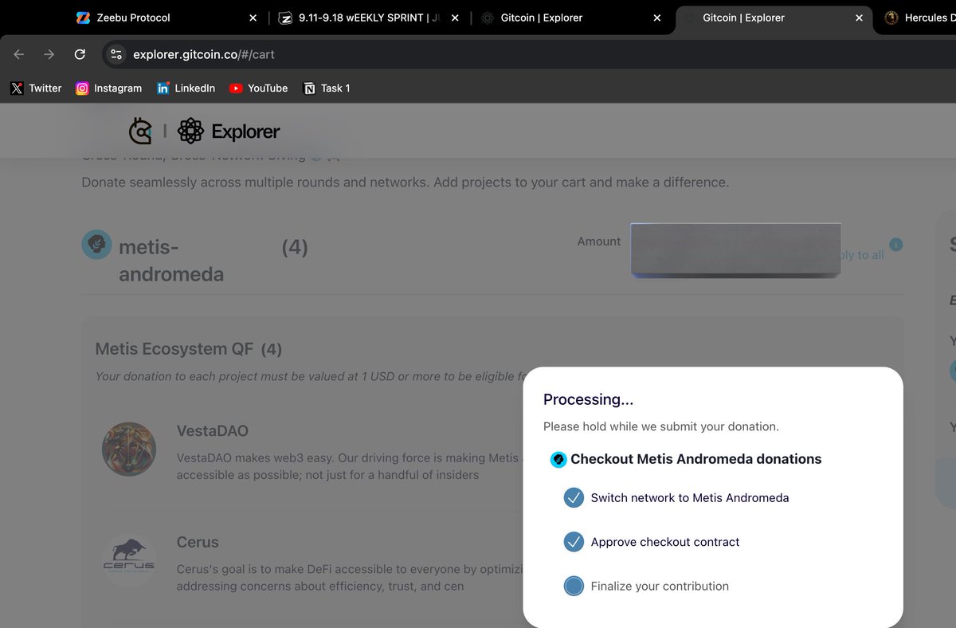The height and width of the screenshot is (628, 956).
Task: Open the Instagram bookmark
Action: click(x=108, y=88)
